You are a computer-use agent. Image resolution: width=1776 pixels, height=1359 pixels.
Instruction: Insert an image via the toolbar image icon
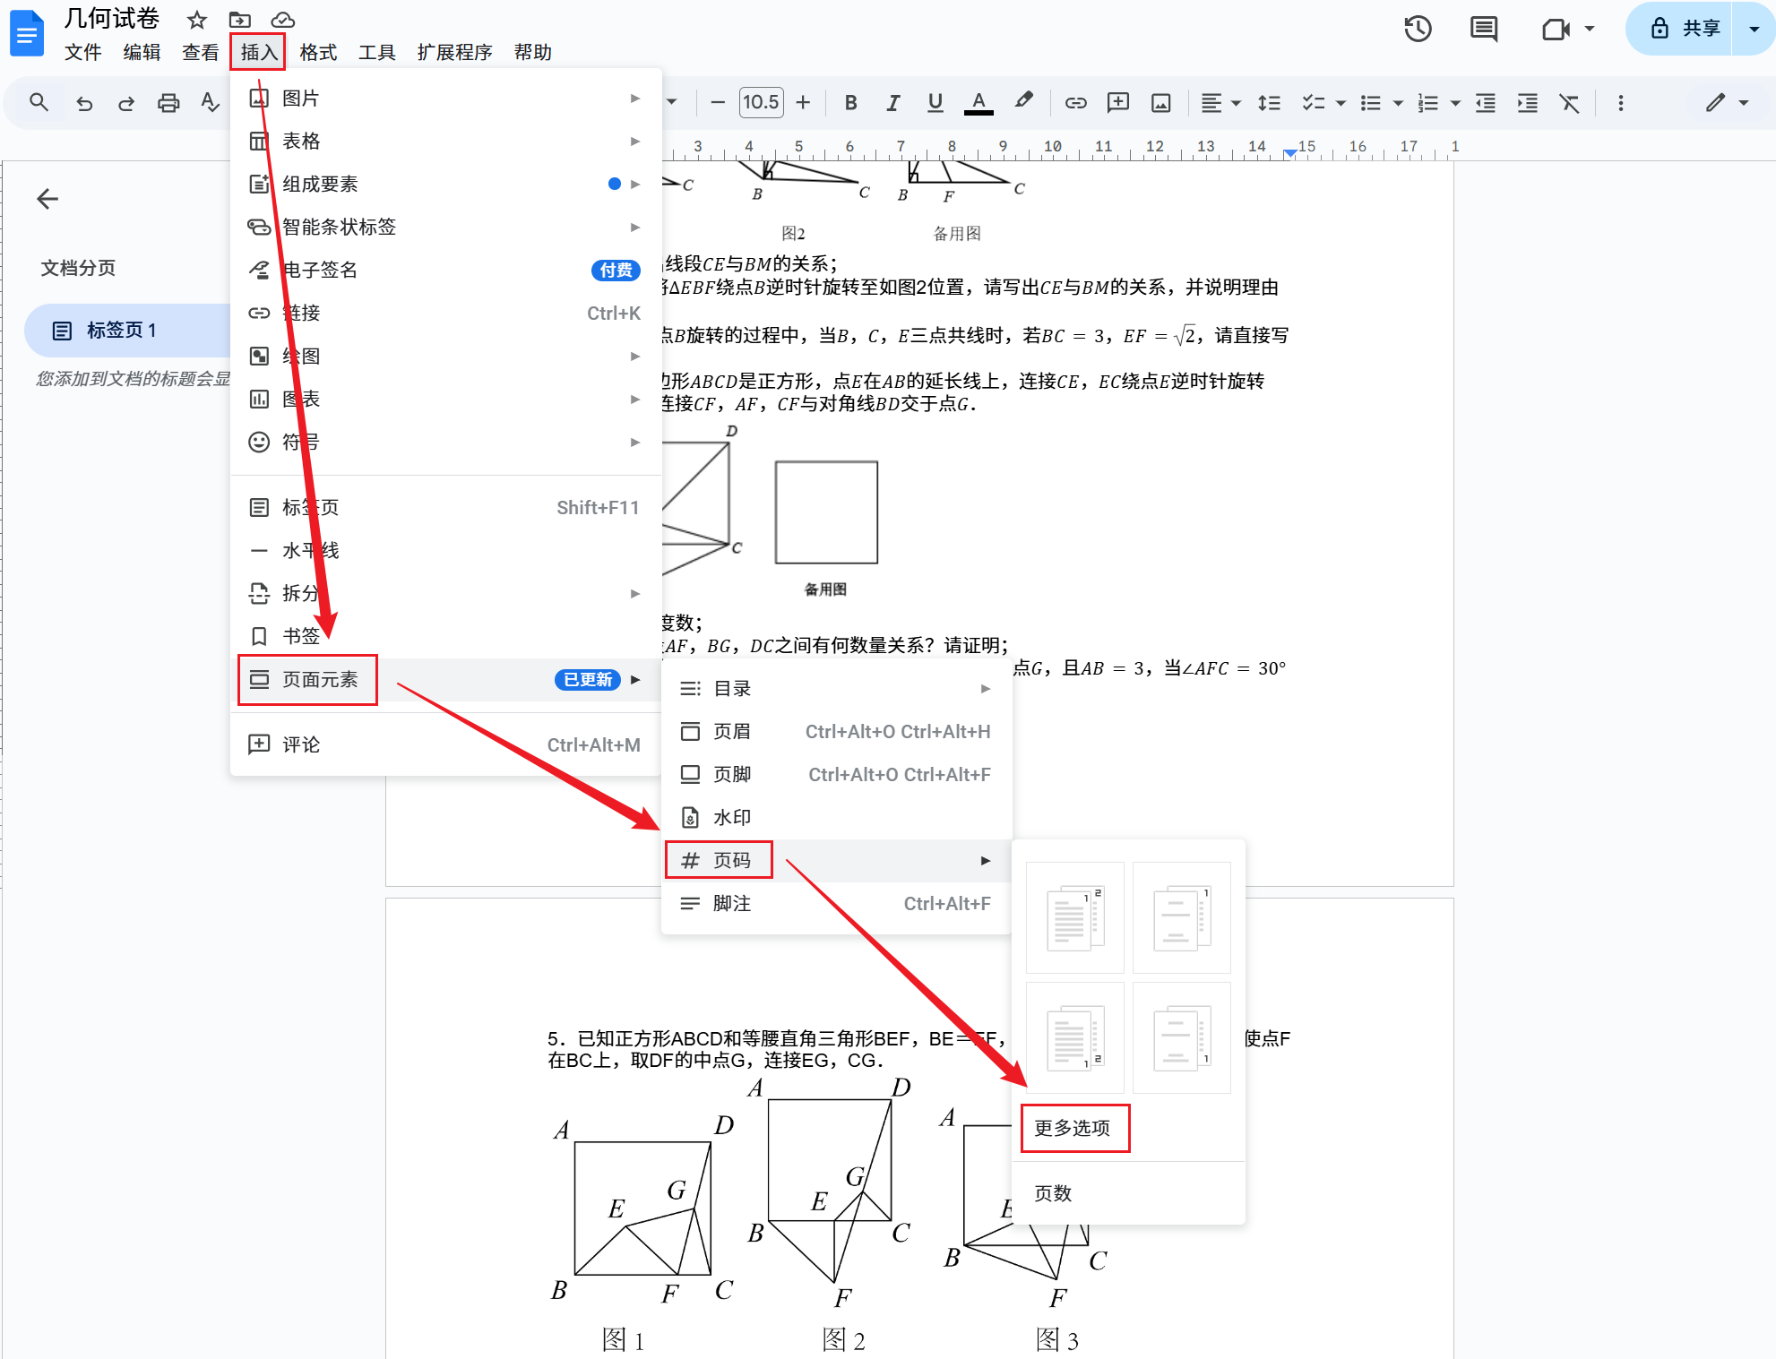pos(1160,102)
